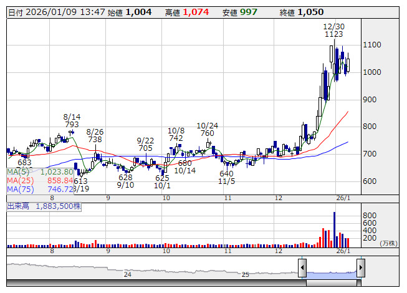
Task: Click the scrollbar thumb under the overview chart
Action: click(x=331, y=282)
